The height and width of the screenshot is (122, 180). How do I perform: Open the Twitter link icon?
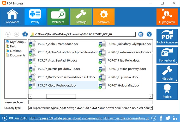pos(168,118)
